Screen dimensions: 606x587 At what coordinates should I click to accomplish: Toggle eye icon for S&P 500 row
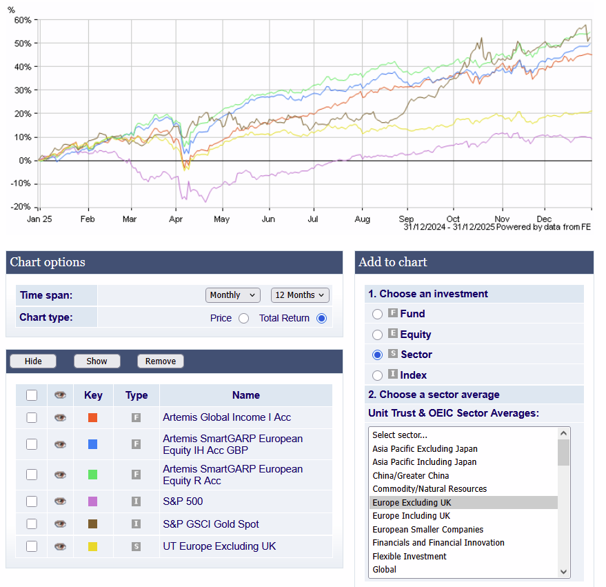(x=61, y=501)
